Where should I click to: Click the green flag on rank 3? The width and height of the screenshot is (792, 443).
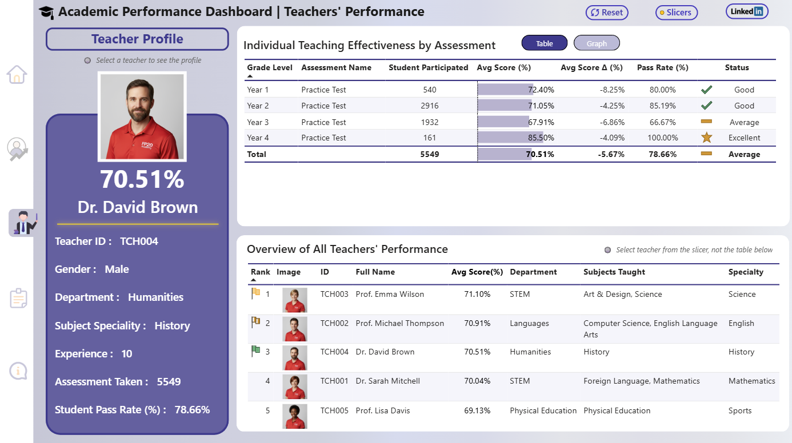pos(255,351)
